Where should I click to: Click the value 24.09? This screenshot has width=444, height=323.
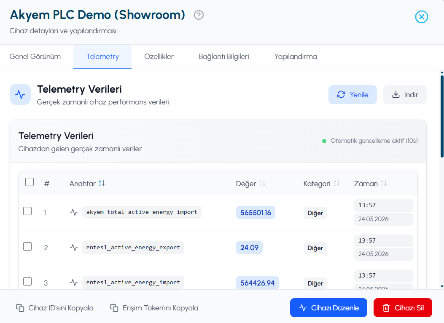(249, 248)
